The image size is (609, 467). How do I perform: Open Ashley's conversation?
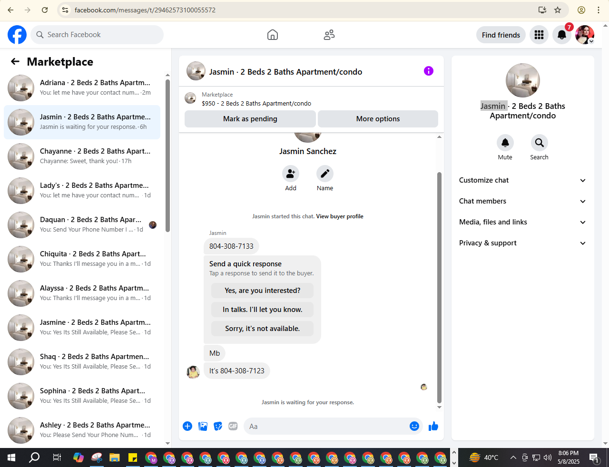[82, 430]
